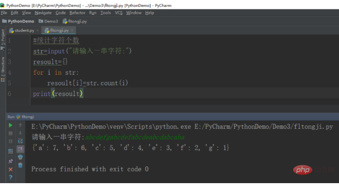
Task: Close the fltongji.py editor tab
Action: pos(73,30)
